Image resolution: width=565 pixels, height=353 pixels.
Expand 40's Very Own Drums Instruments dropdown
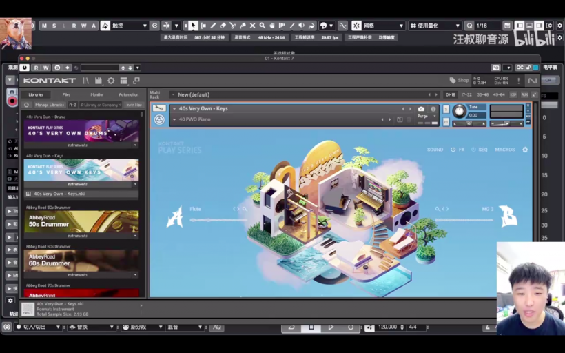coord(136,145)
